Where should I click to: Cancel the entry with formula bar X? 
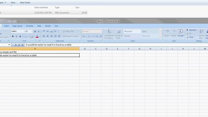16,45
